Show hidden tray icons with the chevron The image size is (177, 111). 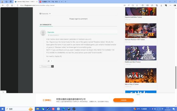(150, 109)
